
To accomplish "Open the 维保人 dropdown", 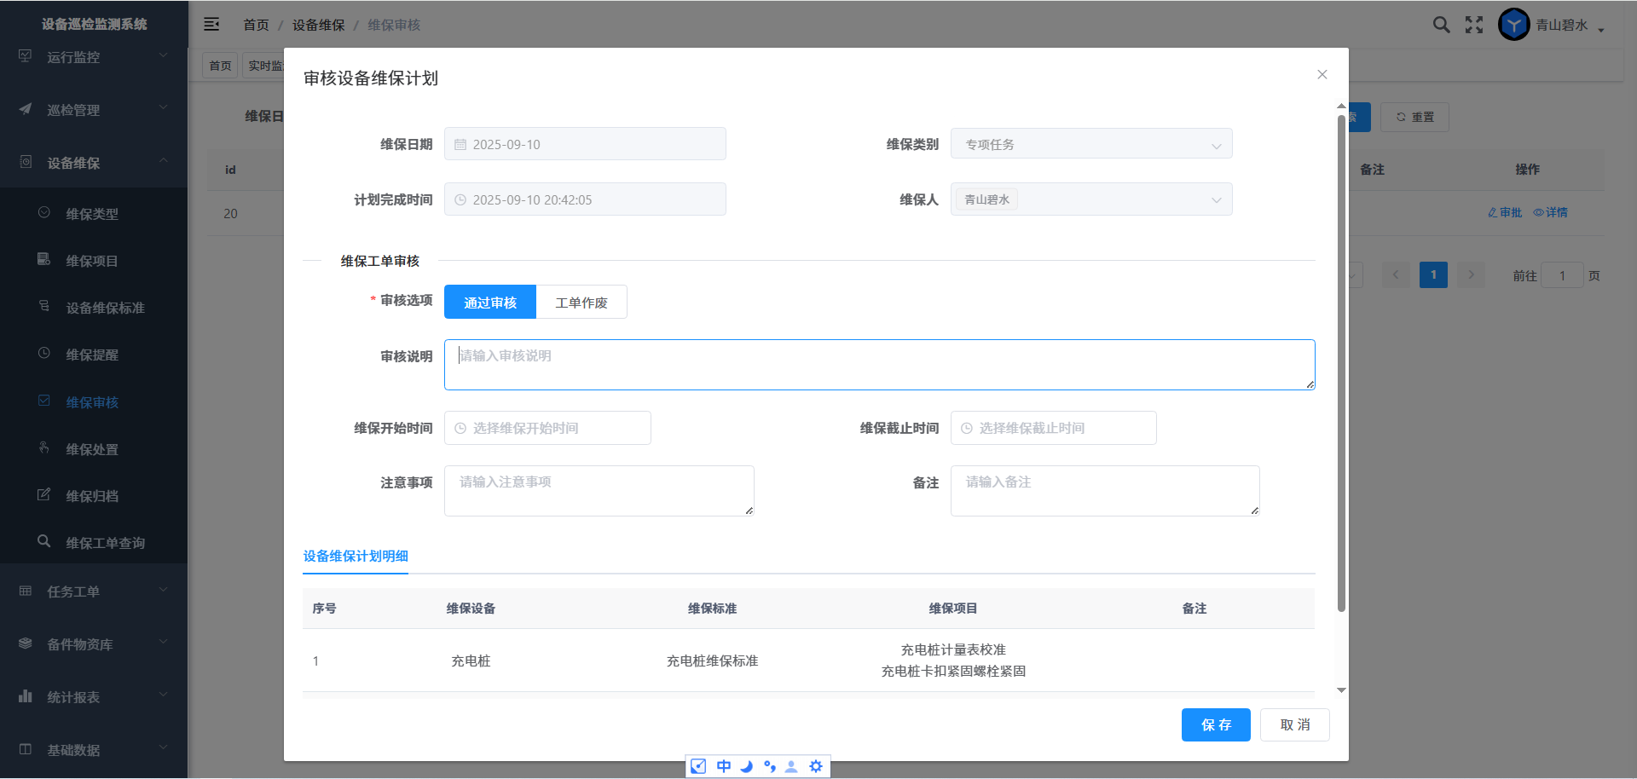I will [x=1090, y=199].
